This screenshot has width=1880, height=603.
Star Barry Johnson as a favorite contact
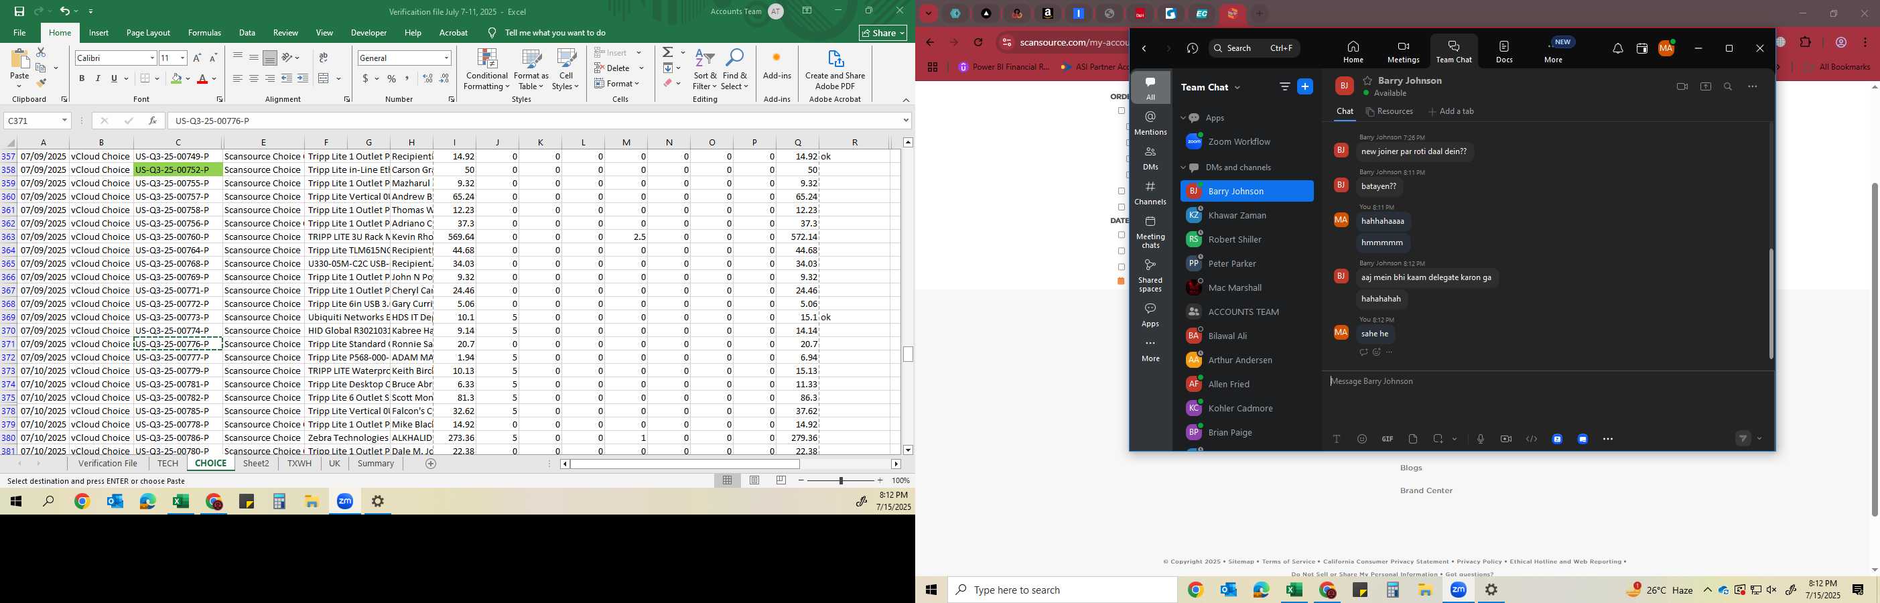[1367, 80]
